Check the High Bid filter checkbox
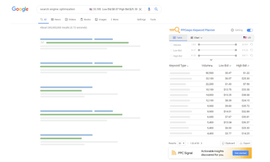Screen dimensions: 270x162 coord(171,56)
